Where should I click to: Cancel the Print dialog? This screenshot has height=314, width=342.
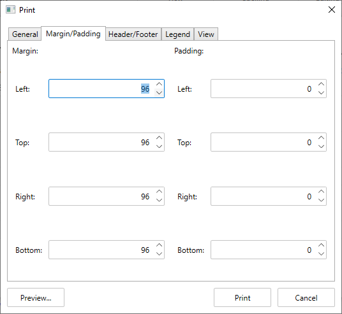pyautogui.click(x=306, y=297)
